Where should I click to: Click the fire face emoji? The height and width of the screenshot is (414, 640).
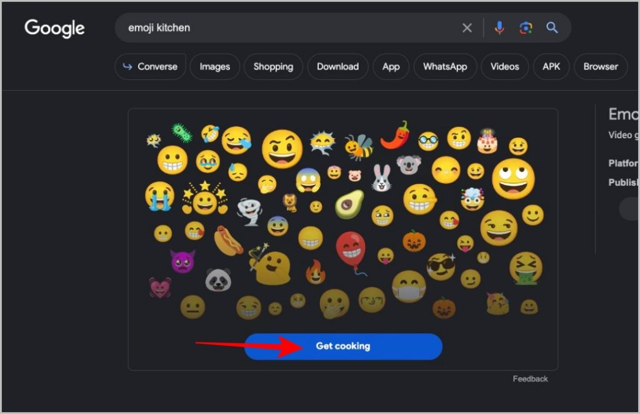click(x=316, y=272)
